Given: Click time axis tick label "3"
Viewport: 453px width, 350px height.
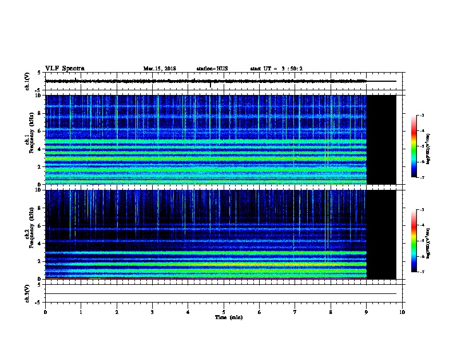Looking at the screenshot, I should point(152,312).
